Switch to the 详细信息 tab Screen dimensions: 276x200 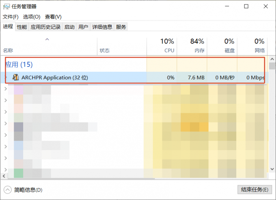coord(102,27)
